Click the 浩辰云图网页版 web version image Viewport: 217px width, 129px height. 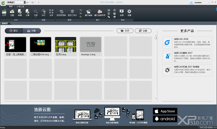(82, 115)
